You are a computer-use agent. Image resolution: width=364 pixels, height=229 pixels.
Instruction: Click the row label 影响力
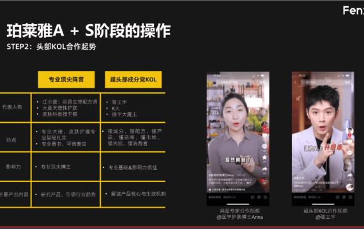13,167
